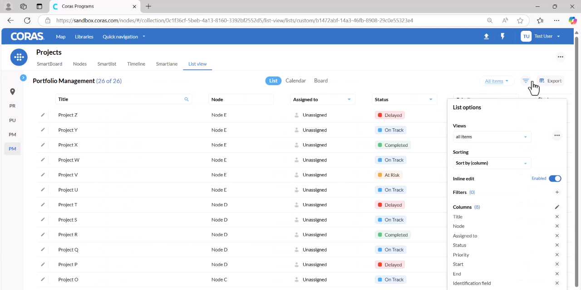Viewport: 581px width, 290px height.
Task: Click Unassigned for Project U
Action: point(315,190)
